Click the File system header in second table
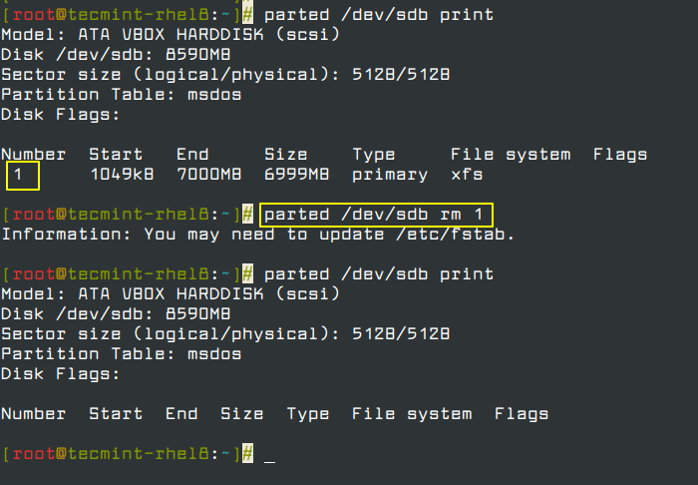 (412, 414)
